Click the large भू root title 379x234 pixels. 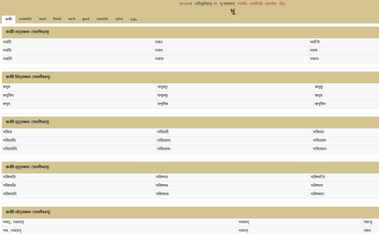click(232, 11)
